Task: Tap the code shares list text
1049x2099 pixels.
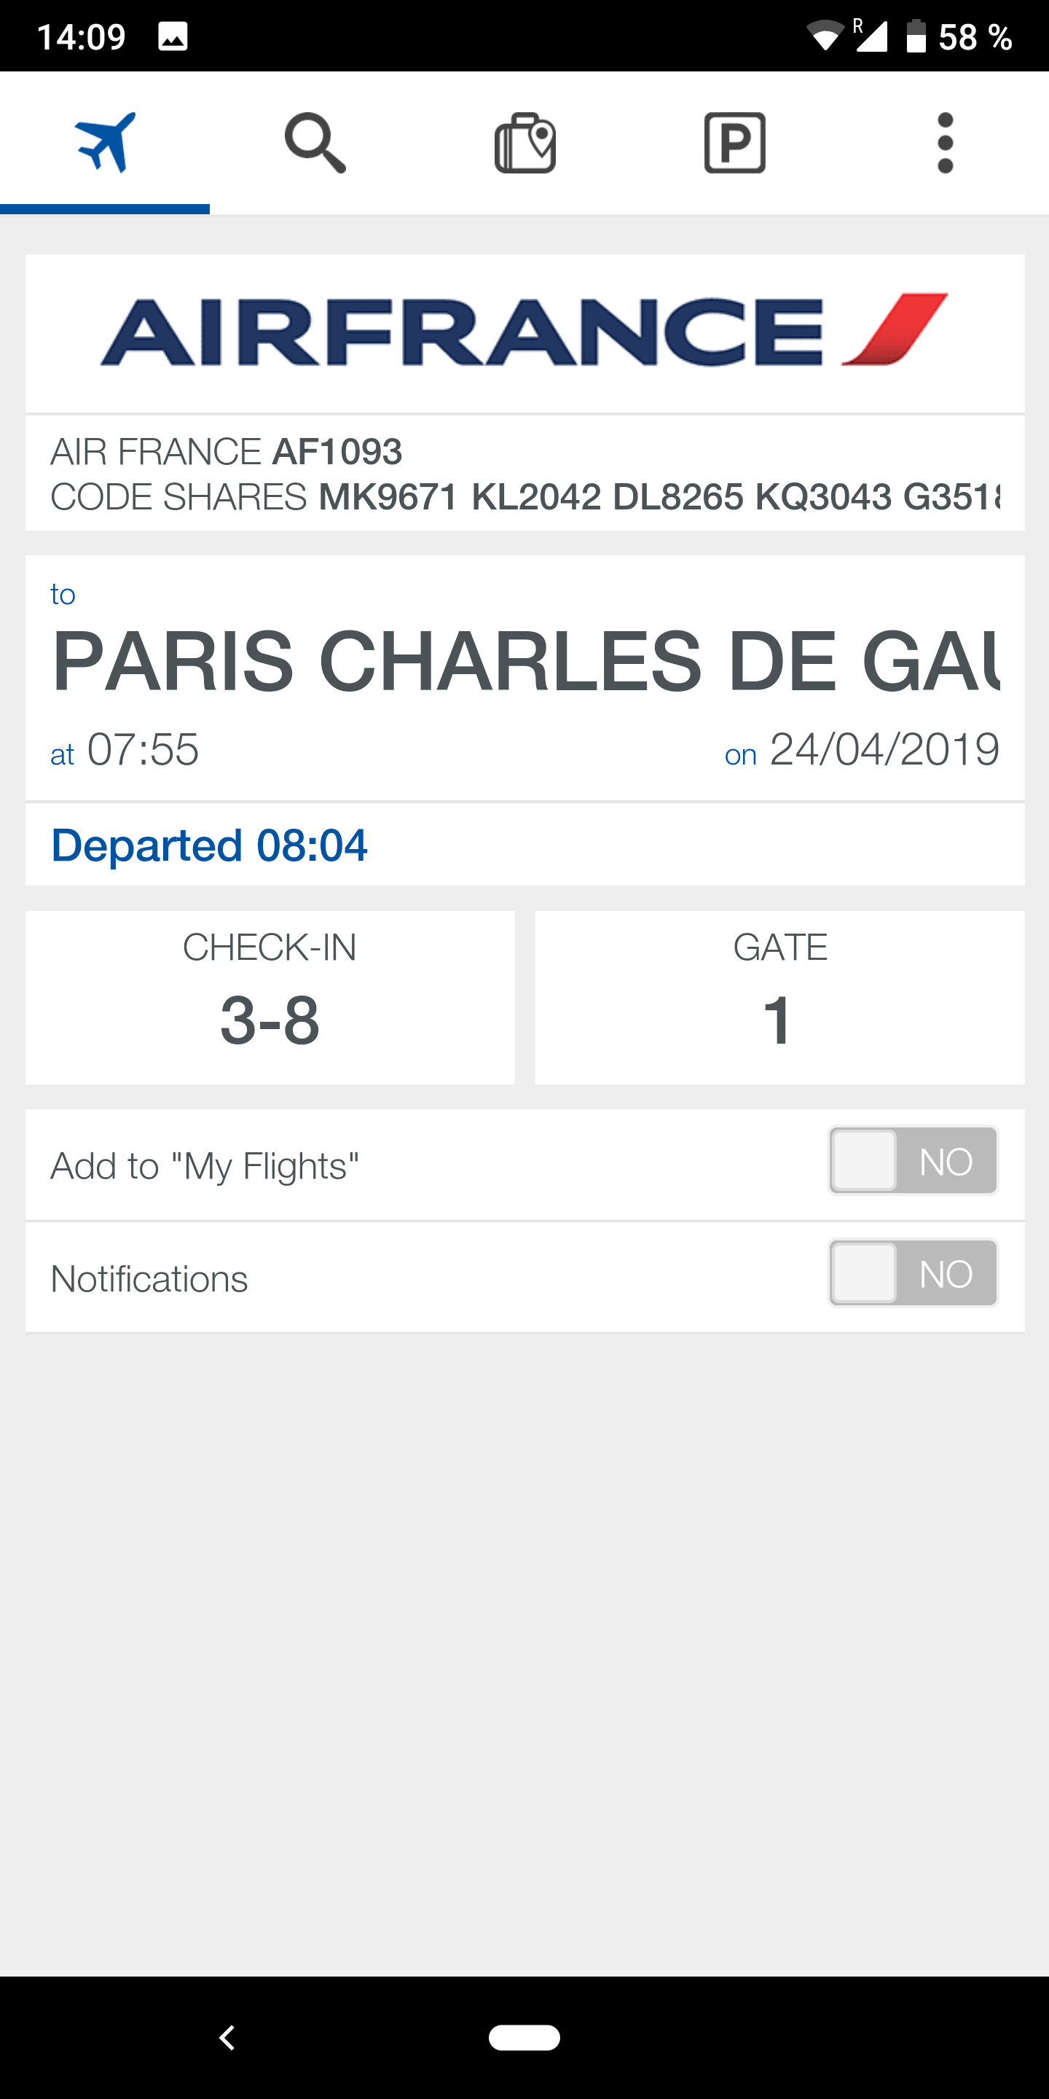Action: 524,497
